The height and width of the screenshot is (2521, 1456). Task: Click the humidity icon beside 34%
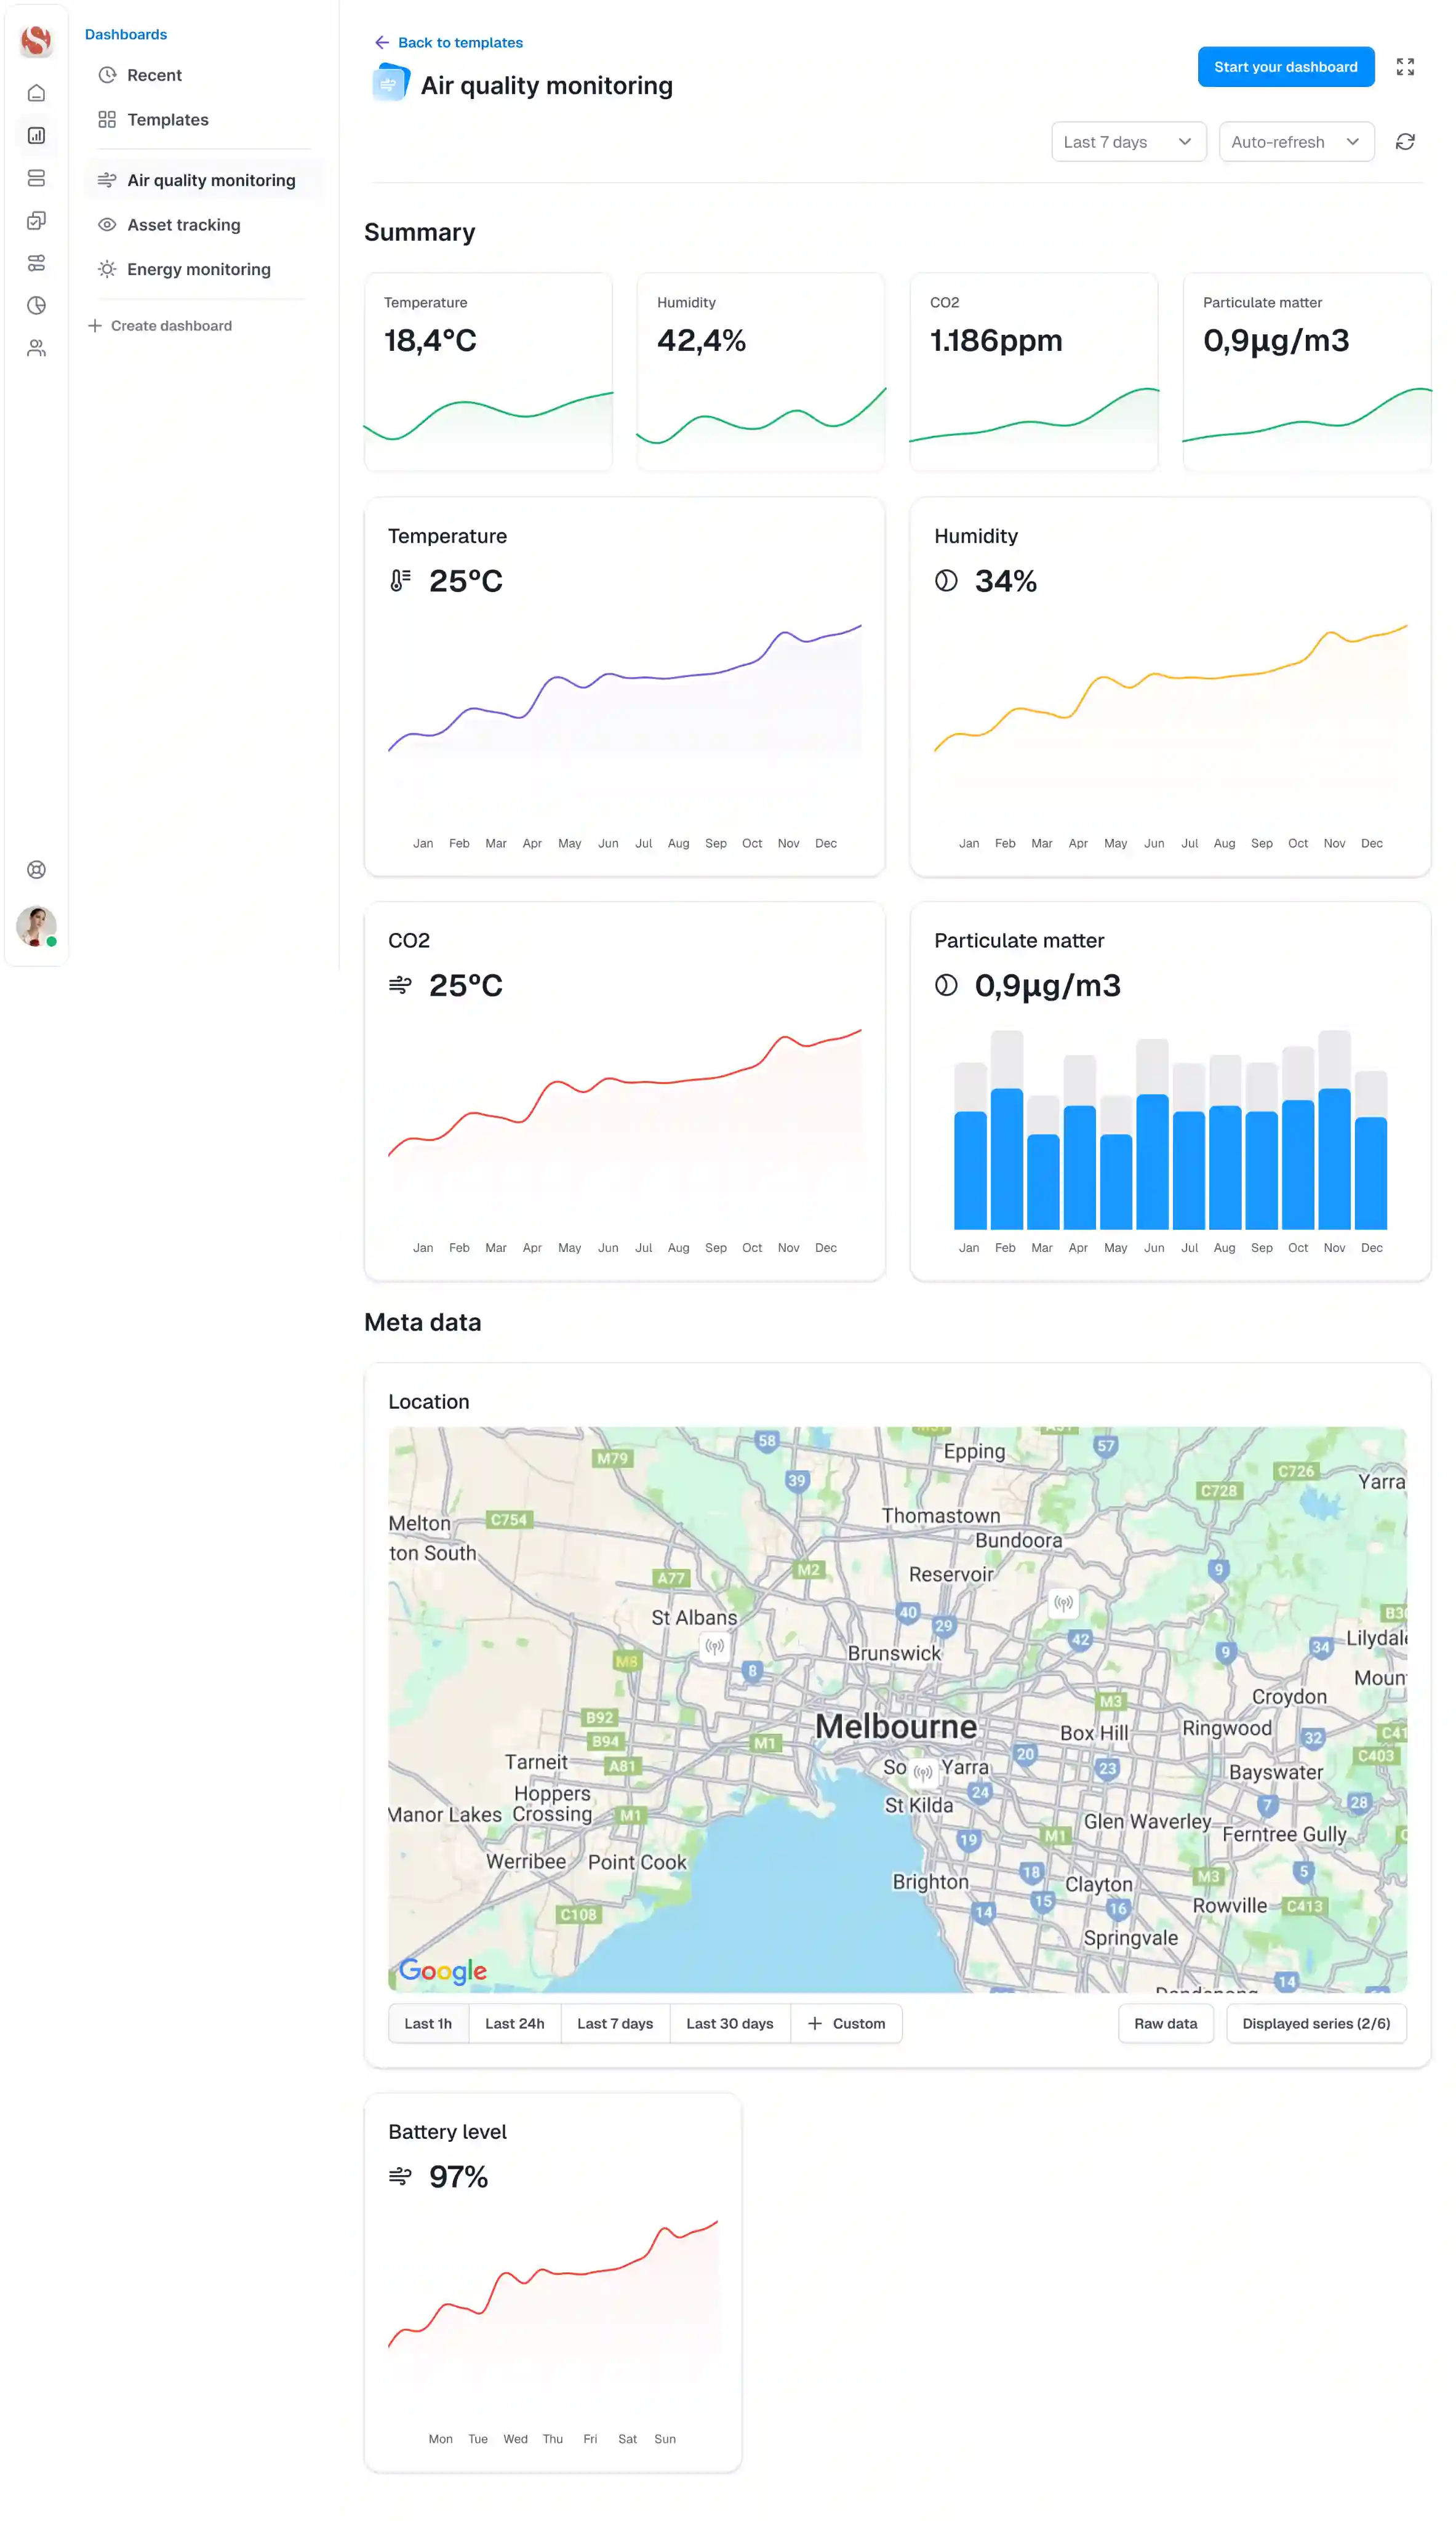[945, 580]
